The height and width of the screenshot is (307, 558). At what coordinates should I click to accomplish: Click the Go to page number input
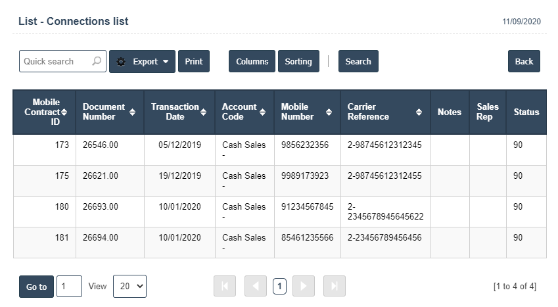(69, 286)
